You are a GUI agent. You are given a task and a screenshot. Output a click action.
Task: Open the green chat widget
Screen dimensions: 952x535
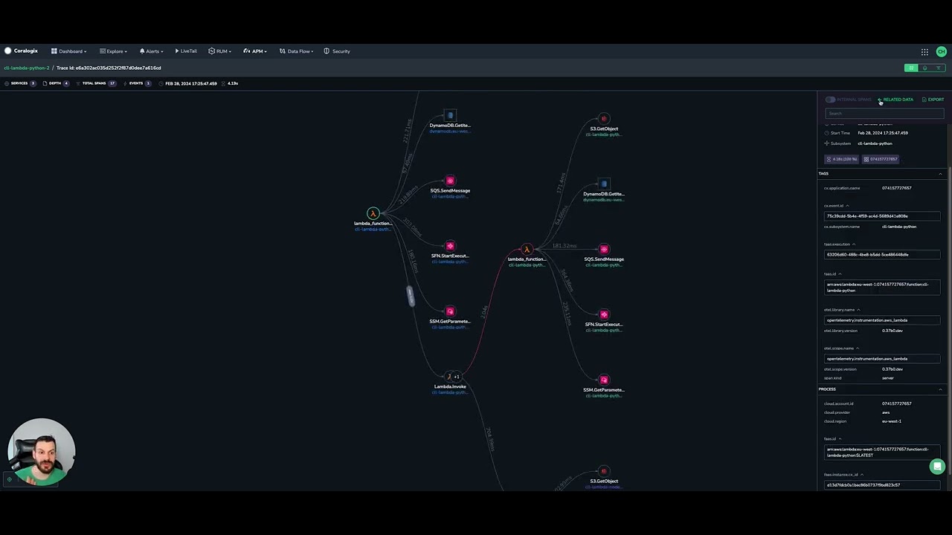(x=937, y=467)
